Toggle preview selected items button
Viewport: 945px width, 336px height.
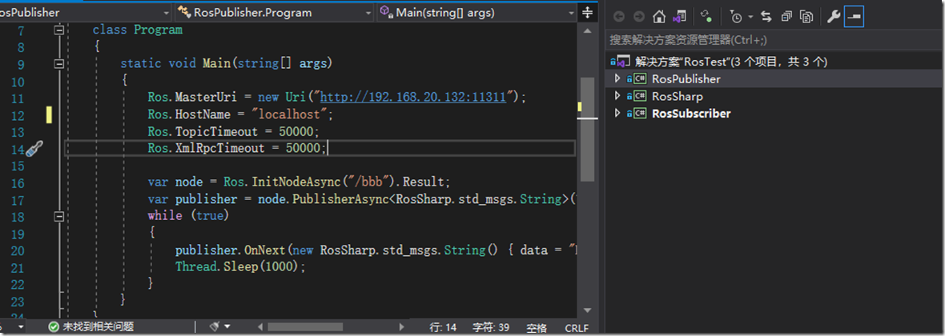pos(854,17)
